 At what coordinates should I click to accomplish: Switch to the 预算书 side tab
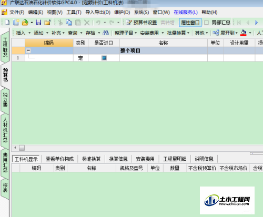coord(5,75)
